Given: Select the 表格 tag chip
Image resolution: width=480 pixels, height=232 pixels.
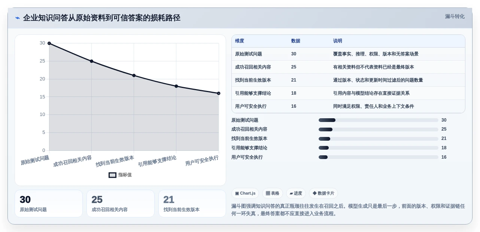Looking at the screenshot, I should 273,193.
